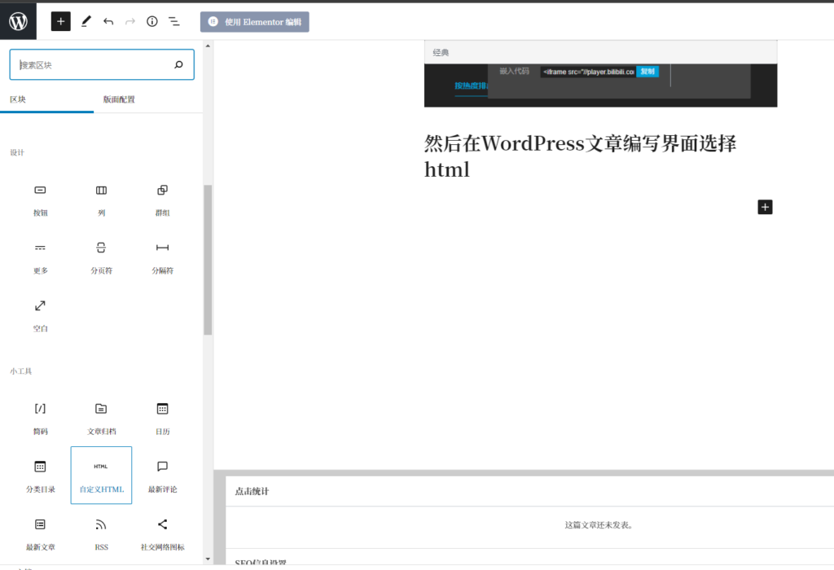Insert the RSS block
834x570 pixels.
coord(101,532)
